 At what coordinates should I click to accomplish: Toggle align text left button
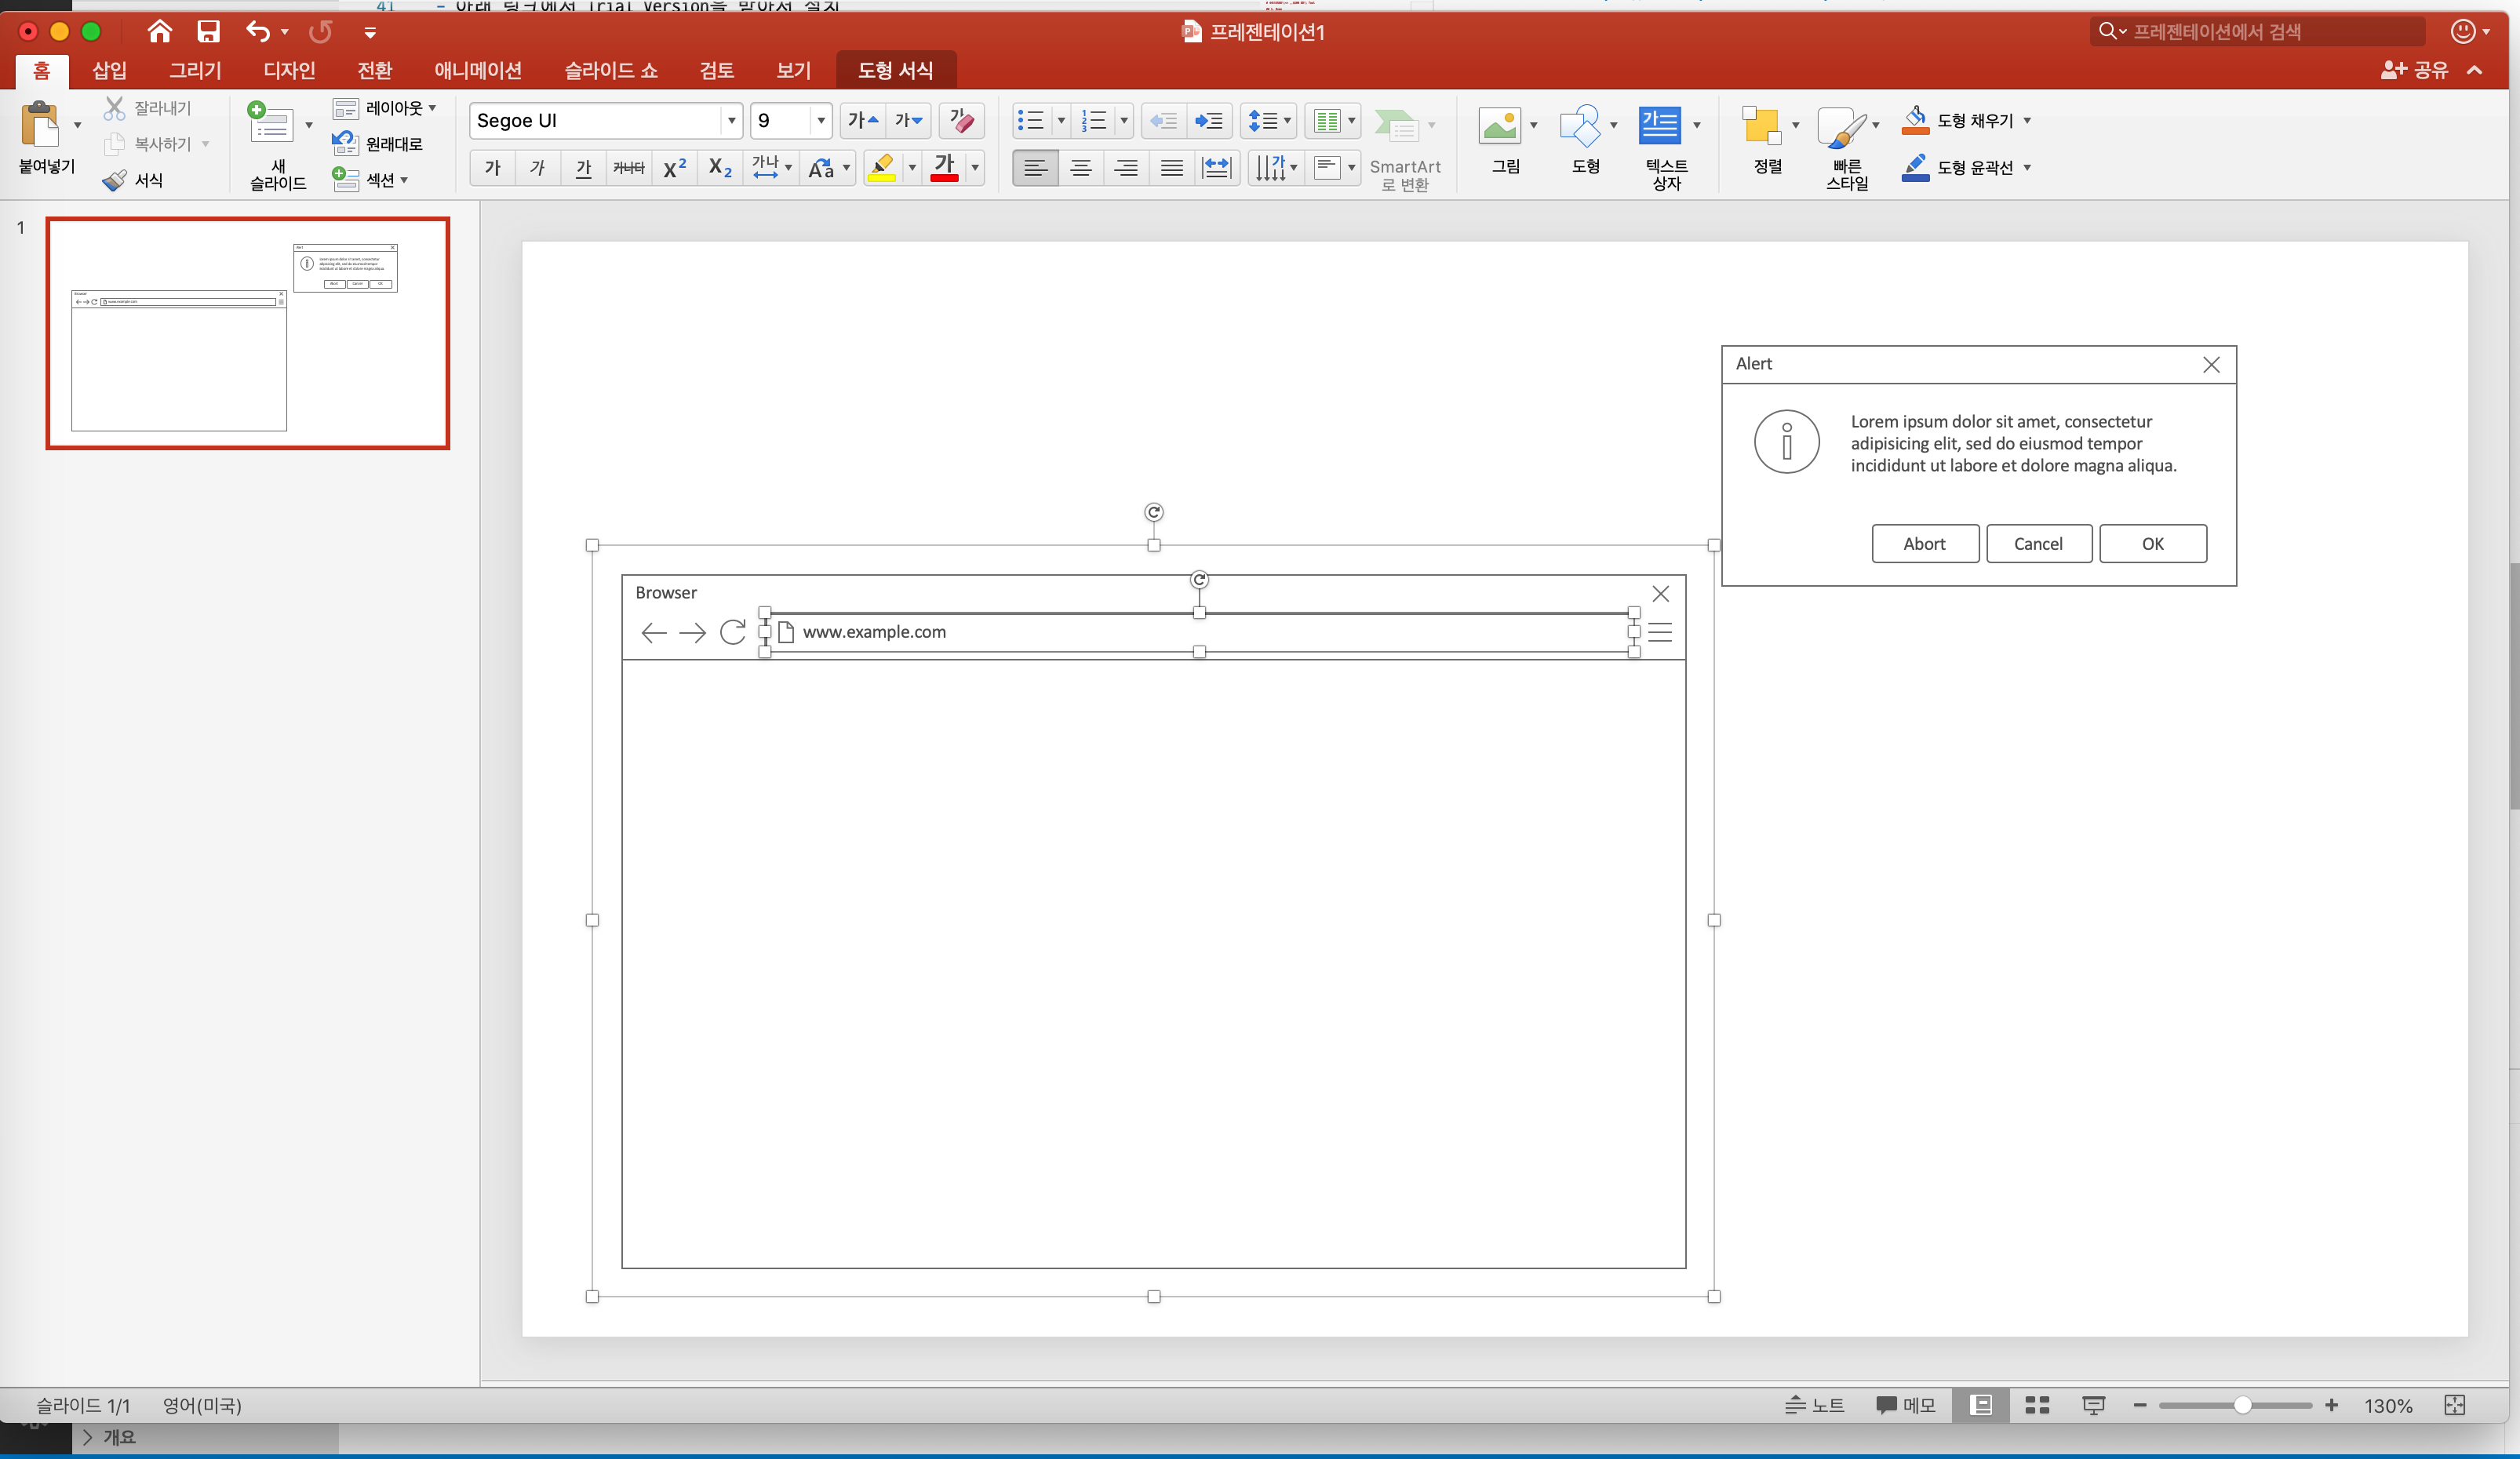[x=1035, y=168]
